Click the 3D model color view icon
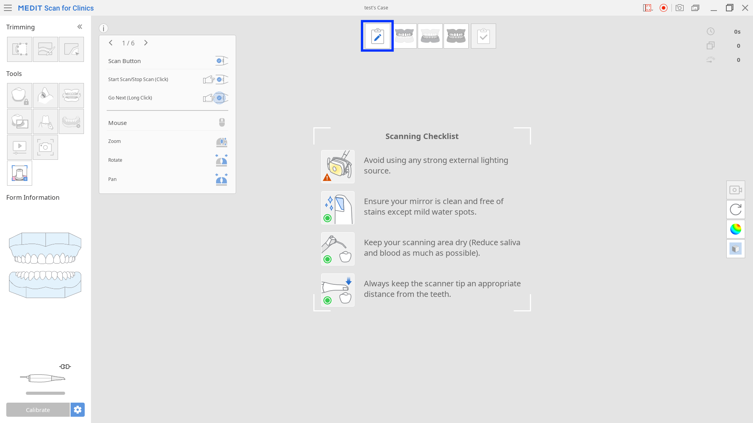 coord(735,229)
